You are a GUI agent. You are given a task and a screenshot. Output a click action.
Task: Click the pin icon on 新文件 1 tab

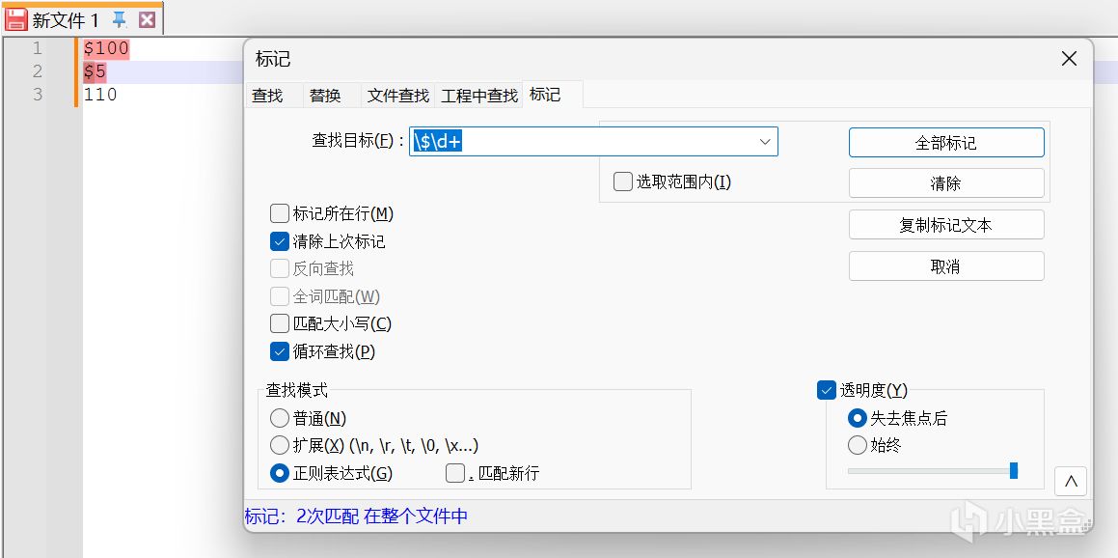click(120, 19)
